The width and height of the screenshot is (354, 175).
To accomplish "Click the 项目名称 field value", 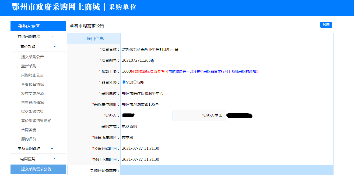I will point(150,49).
